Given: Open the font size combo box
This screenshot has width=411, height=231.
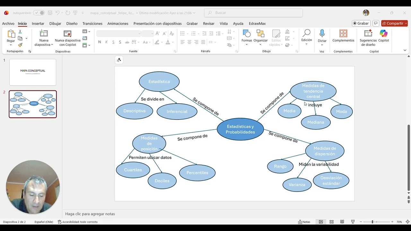Looking at the screenshot, I should [148, 33].
